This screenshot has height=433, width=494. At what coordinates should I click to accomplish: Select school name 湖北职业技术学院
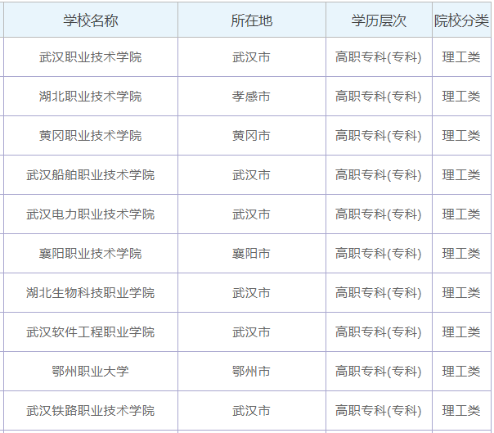point(91,97)
